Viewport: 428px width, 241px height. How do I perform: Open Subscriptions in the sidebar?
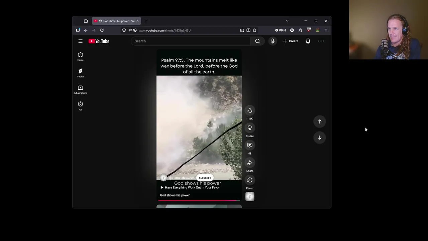tap(80, 89)
